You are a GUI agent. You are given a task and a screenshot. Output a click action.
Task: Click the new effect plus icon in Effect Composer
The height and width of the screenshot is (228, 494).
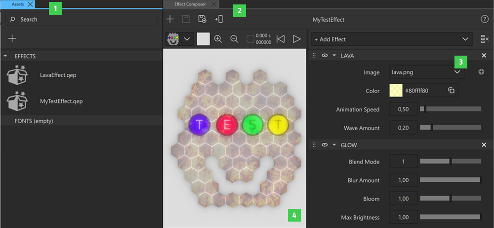169,19
